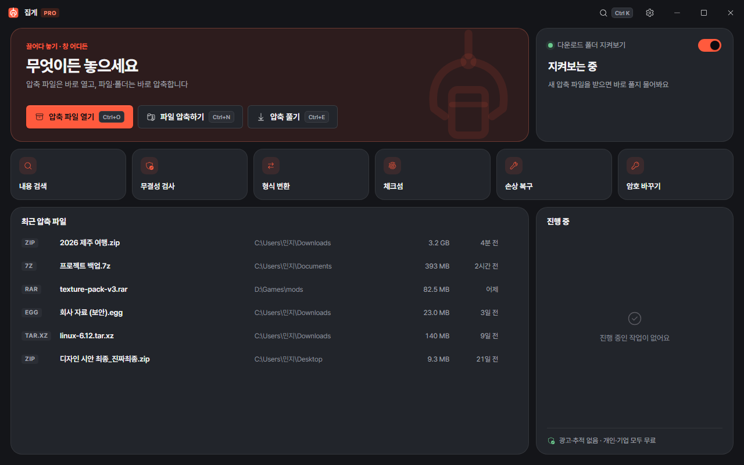Image resolution: width=744 pixels, height=465 pixels.
Task: Click the ZIP badge for 디자인 시안 최종_진짜최종.zip
Action: 30,359
